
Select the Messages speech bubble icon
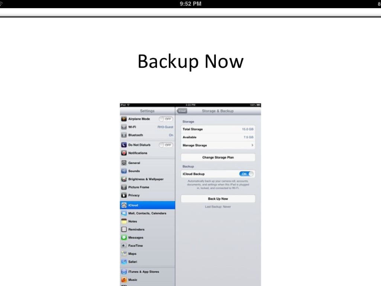(x=124, y=237)
